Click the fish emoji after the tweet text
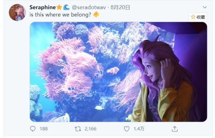 pos(96,14)
